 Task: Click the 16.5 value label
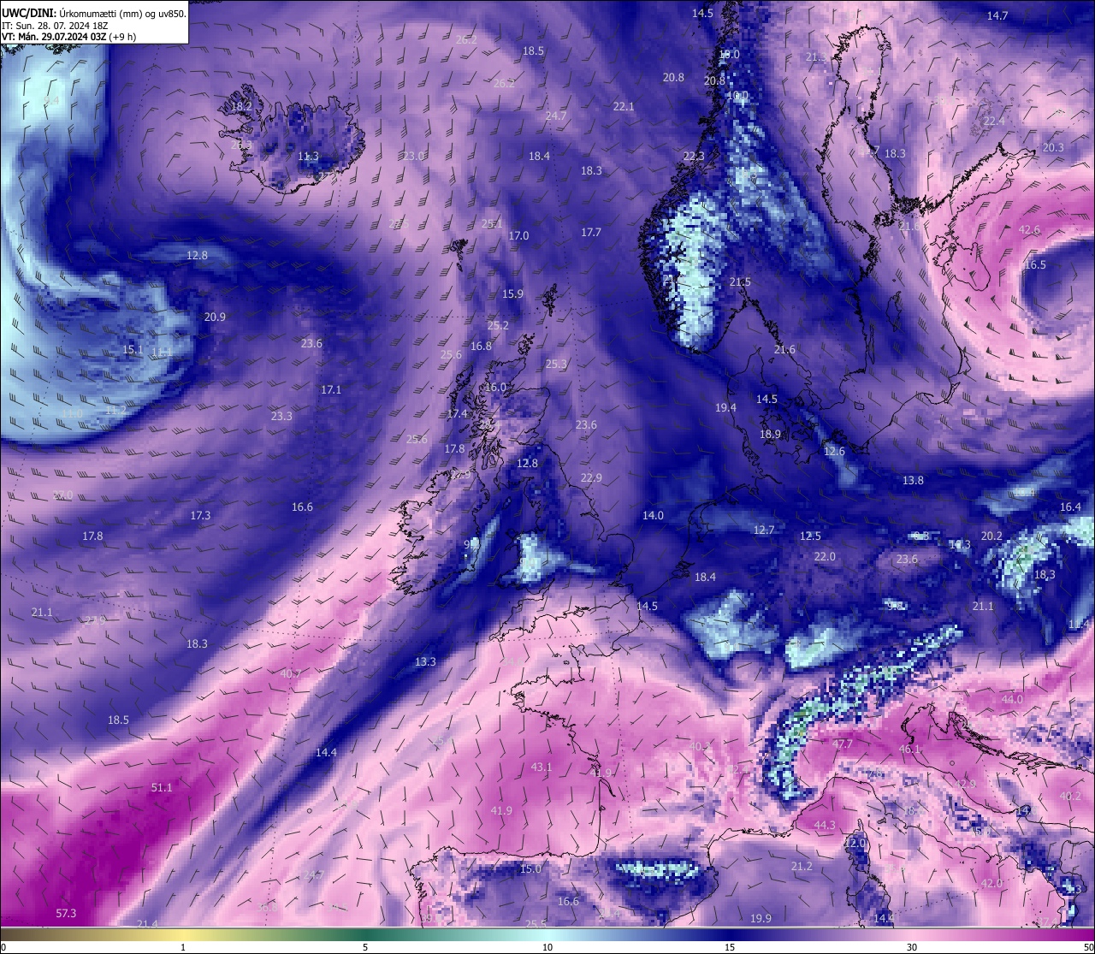[1035, 264]
